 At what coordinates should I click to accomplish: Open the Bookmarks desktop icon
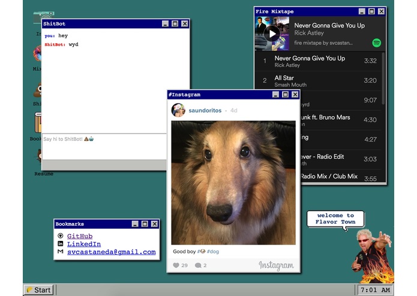coord(38,122)
